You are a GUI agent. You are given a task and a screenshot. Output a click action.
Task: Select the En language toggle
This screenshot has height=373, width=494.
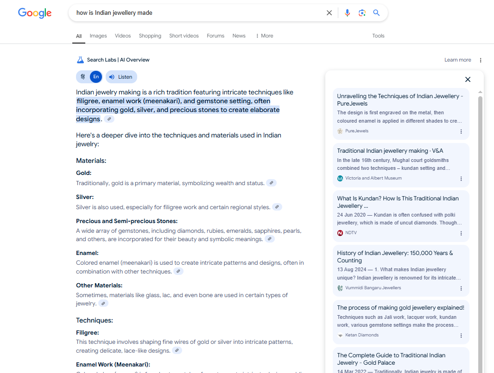[x=96, y=77]
